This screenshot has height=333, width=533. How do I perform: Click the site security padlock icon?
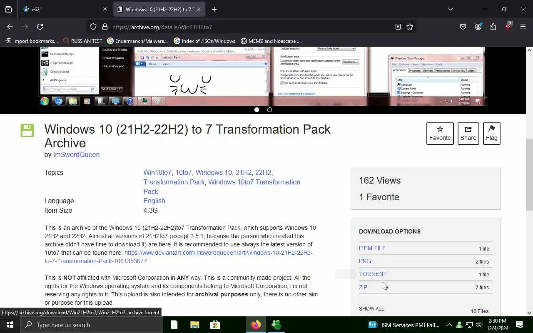coord(105,27)
